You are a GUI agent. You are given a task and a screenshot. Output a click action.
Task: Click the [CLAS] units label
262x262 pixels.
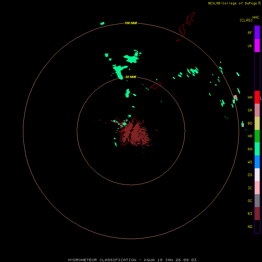click(x=246, y=20)
